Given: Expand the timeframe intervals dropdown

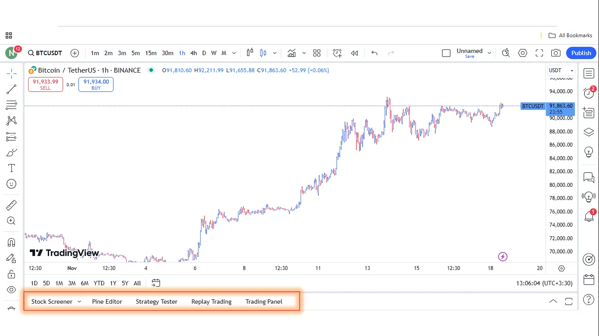Looking at the screenshot, I should (234, 53).
